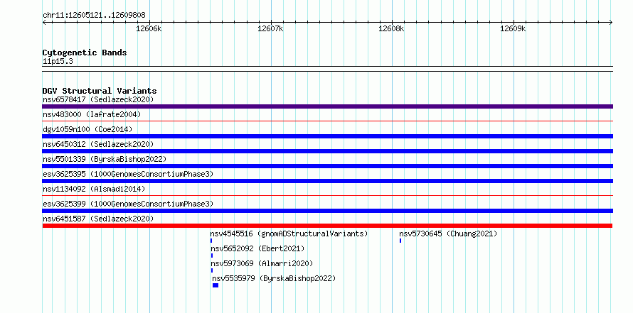Viewport: 633px width, 313px height.
Task: Open nsv5501339 (ByrskaBishop2022) label
Action: [105, 159]
